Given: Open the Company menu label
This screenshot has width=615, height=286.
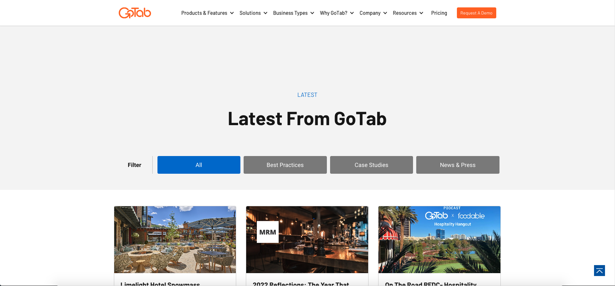Looking at the screenshot, I should (370, 13).
